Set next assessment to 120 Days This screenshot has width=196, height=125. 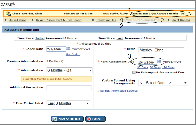168,67
